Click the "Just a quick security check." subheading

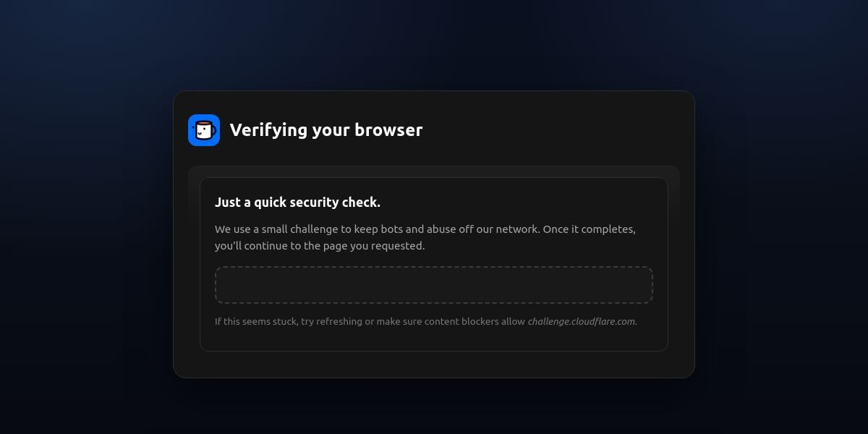pyautogui.click(x=297, y=203)
